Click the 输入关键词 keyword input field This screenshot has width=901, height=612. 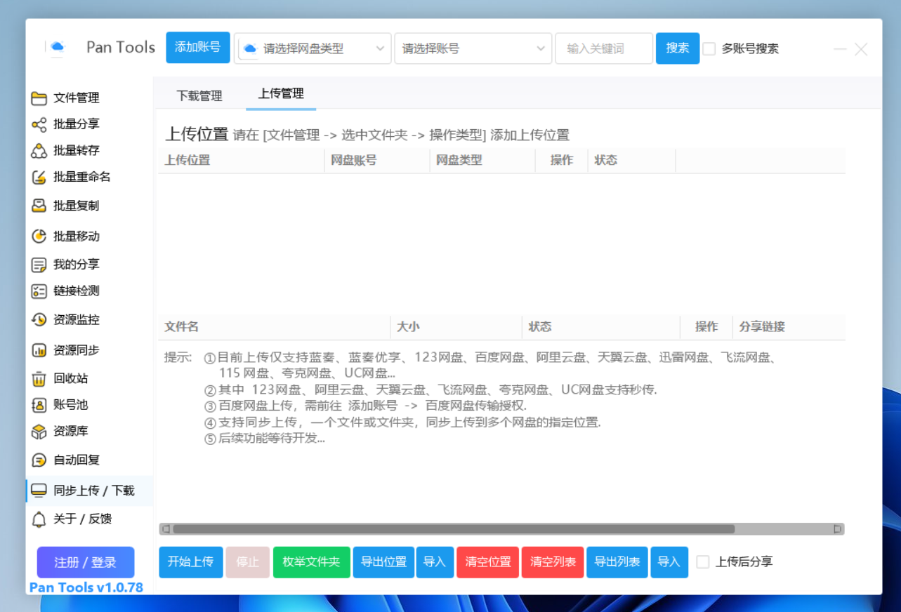tap(603, 48)
